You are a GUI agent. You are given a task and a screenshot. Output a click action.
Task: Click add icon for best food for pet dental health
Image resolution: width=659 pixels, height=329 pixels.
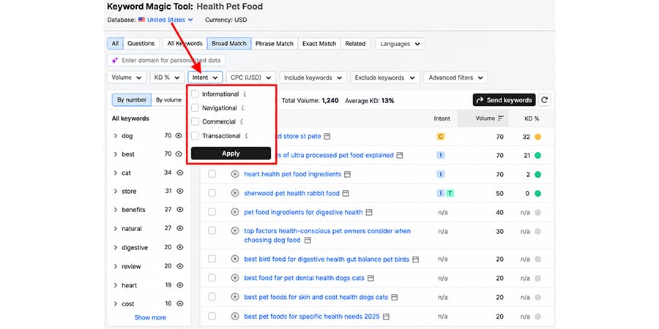coord(235,278)
